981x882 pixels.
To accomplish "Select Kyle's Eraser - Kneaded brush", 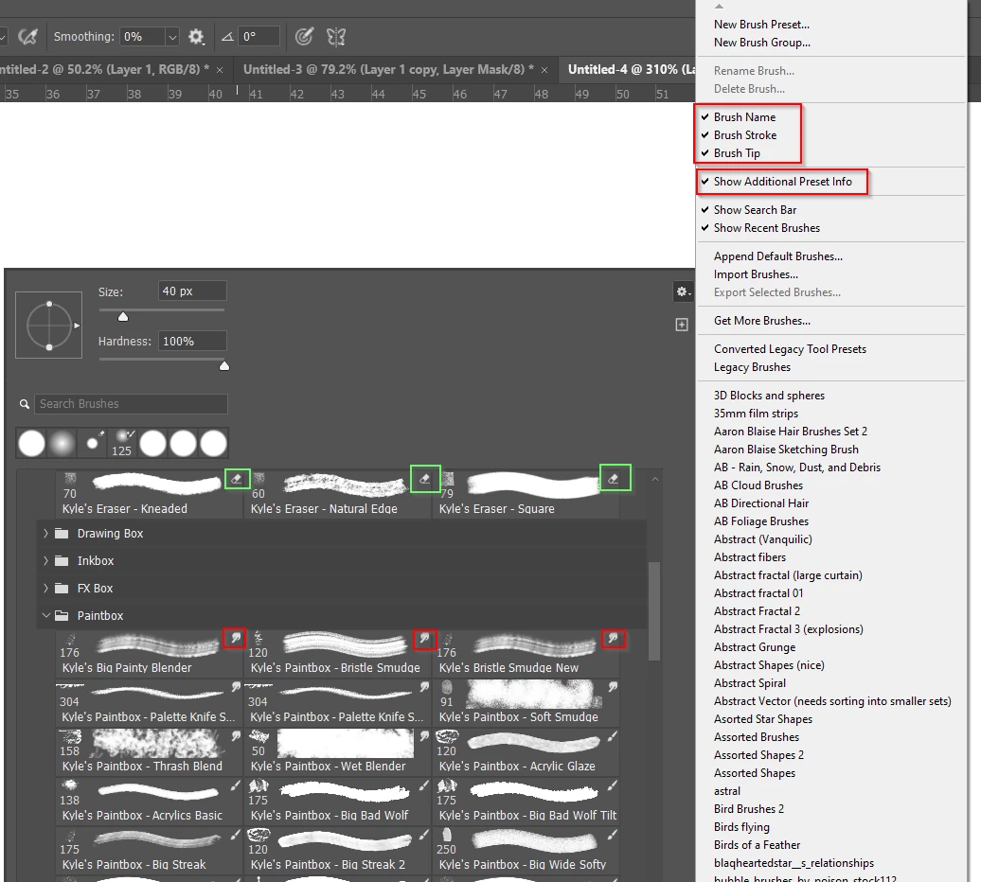I will point(149,494).
